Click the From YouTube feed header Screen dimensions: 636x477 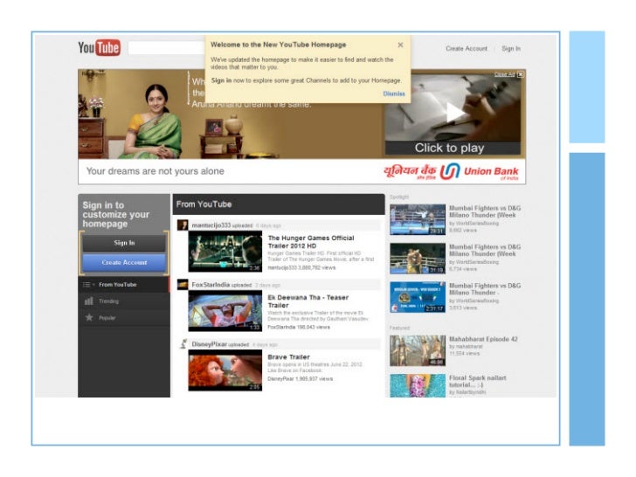click(279, 204)
